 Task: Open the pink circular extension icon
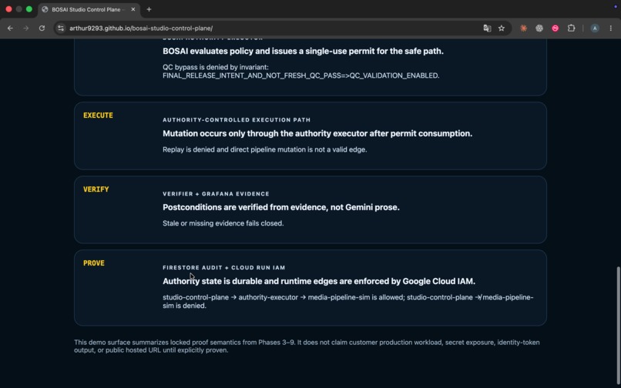(556, 28)
